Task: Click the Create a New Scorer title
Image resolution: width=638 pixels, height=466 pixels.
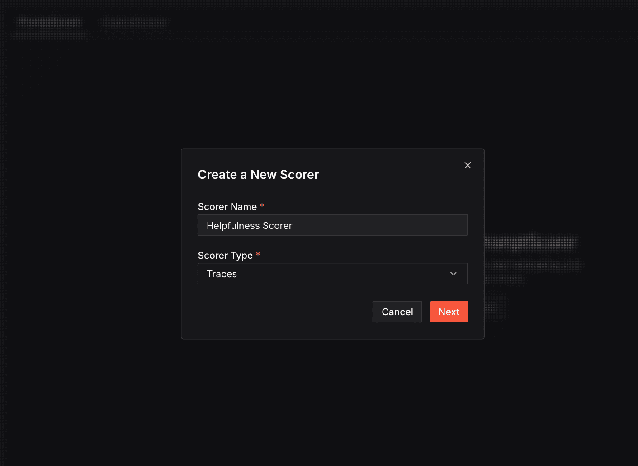Action: point(258,175)
